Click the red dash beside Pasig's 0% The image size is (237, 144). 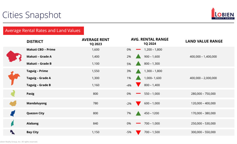pos(138,94)
